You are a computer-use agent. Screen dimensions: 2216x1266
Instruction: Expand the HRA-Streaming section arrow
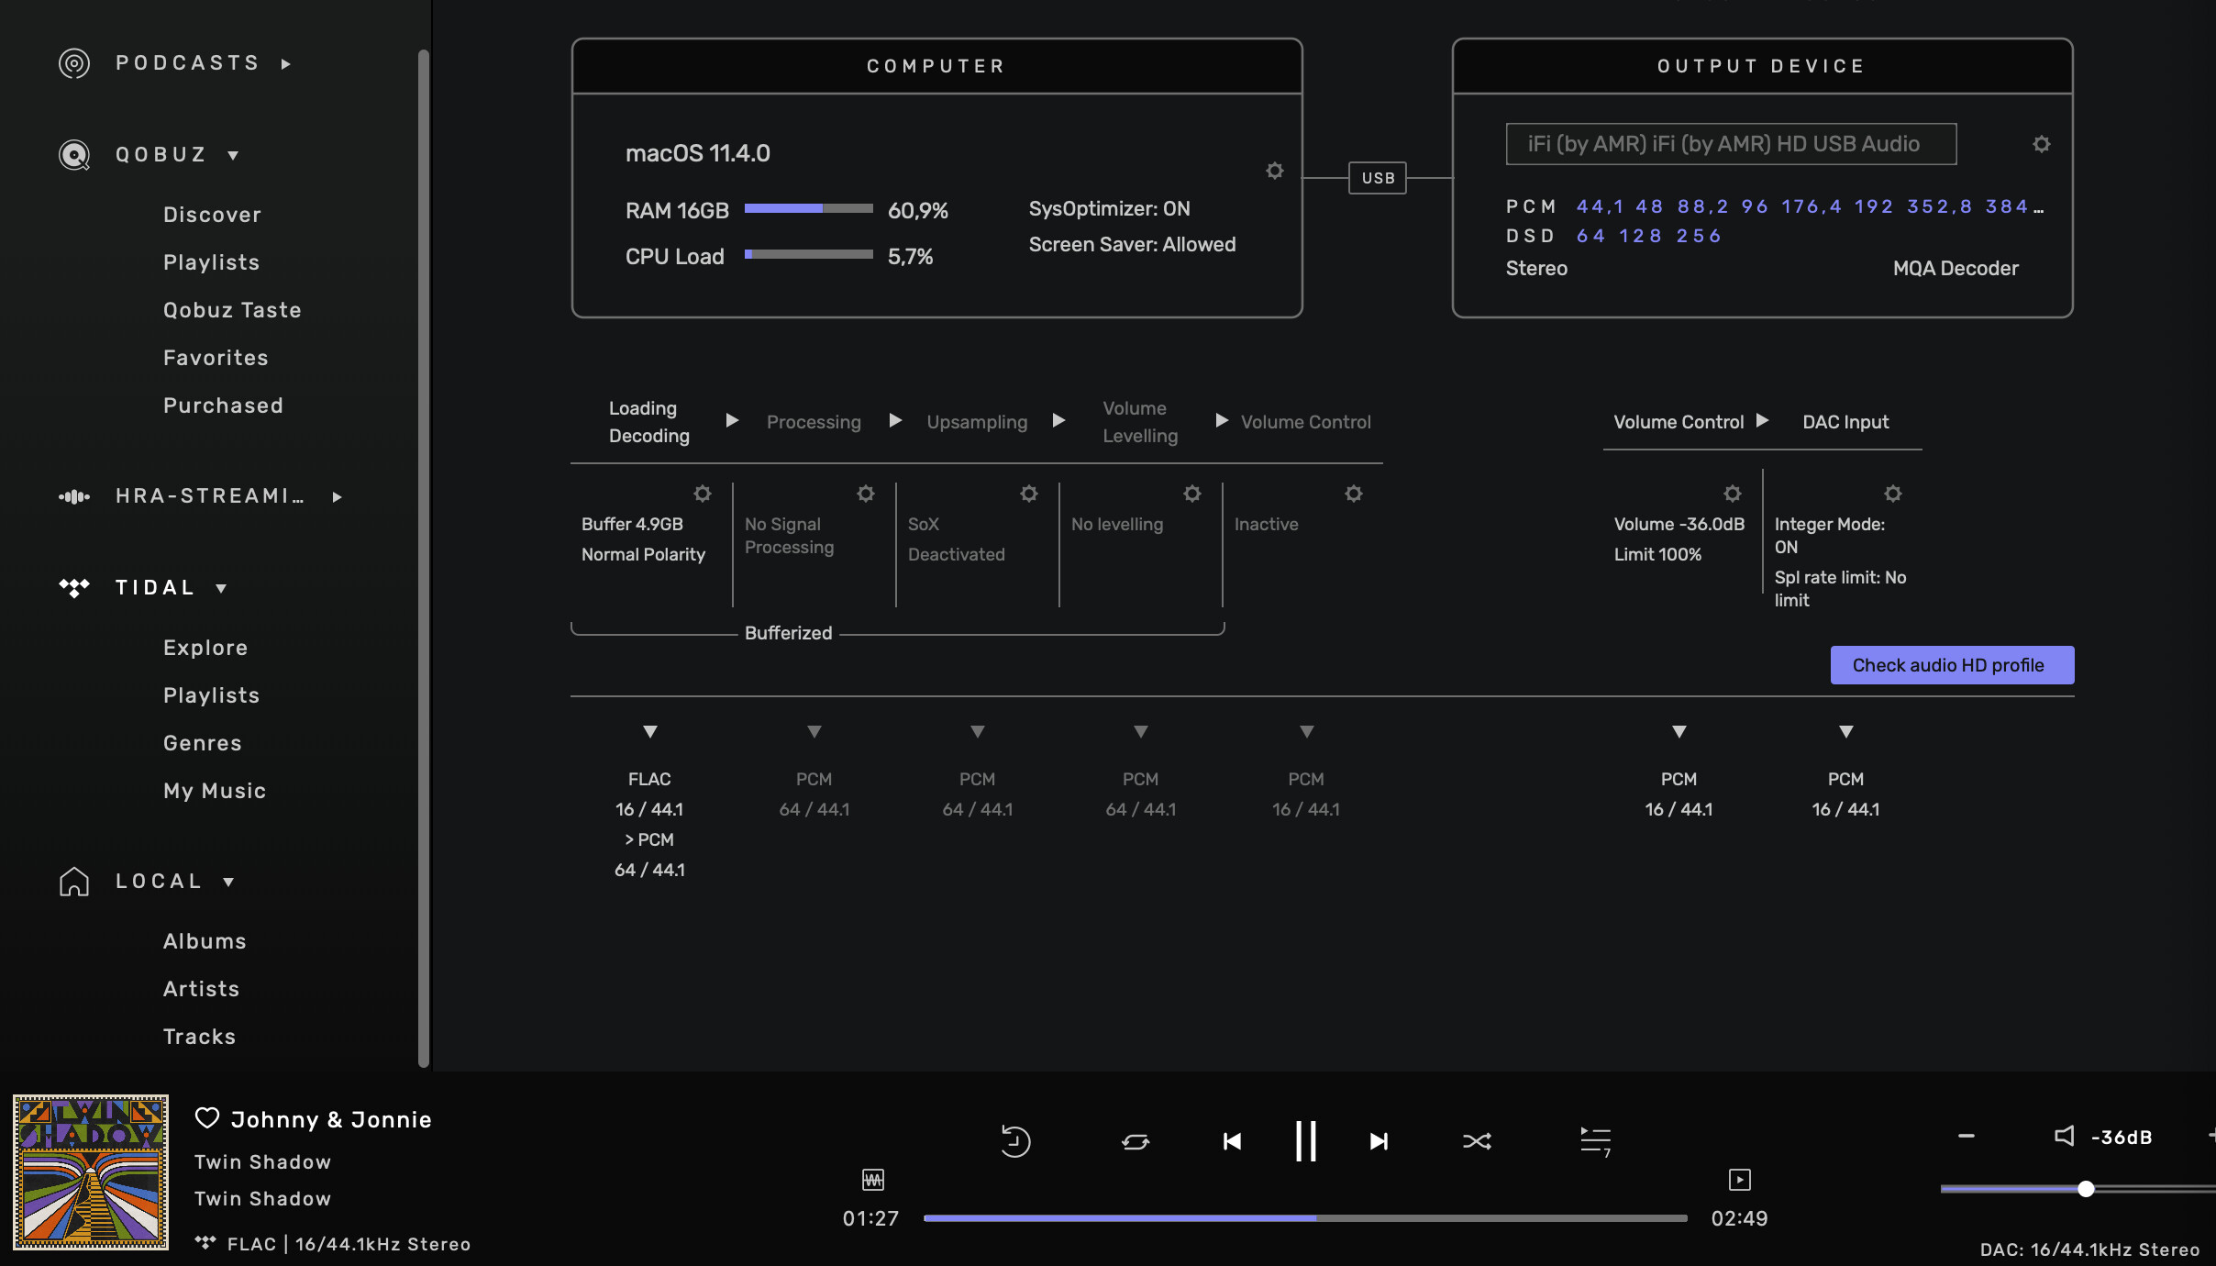338,496
